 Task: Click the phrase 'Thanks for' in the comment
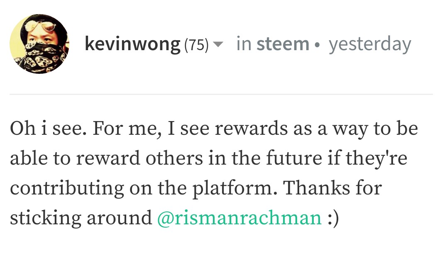coord(332,188)
